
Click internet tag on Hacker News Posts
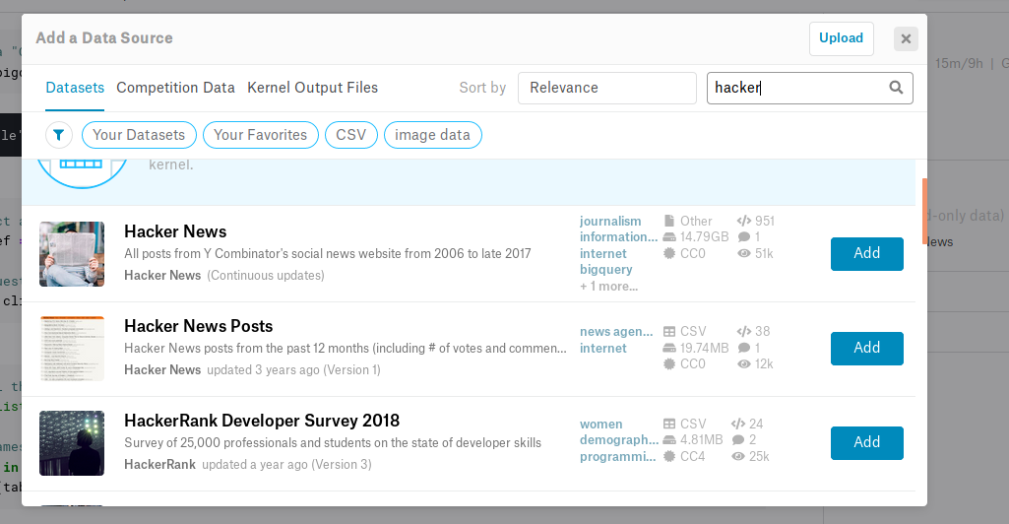[x=603, y=349]
